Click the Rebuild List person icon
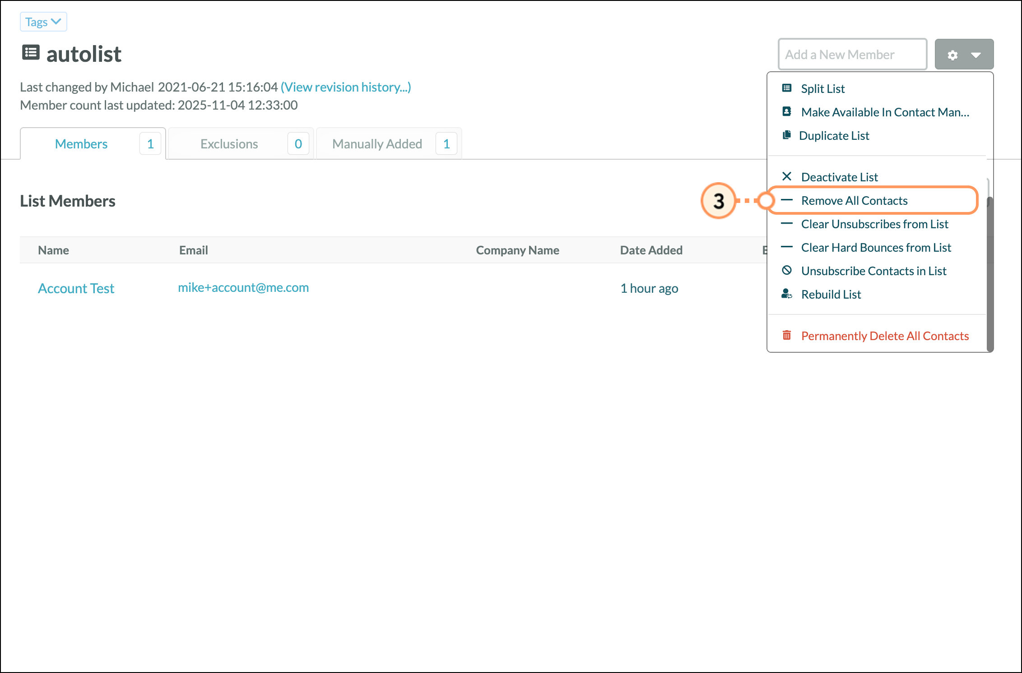The width and height of the screenshot is (1022, 673). (x=787, y=294)
